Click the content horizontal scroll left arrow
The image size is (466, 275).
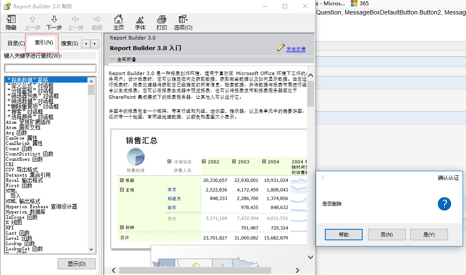pyautogui.click(x=113, y=270)
